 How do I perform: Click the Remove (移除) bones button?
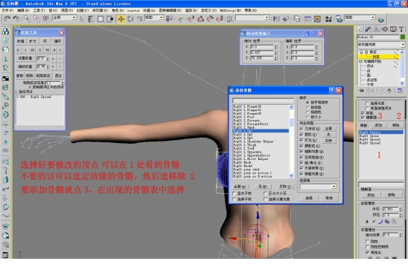(x=396, y=125)
